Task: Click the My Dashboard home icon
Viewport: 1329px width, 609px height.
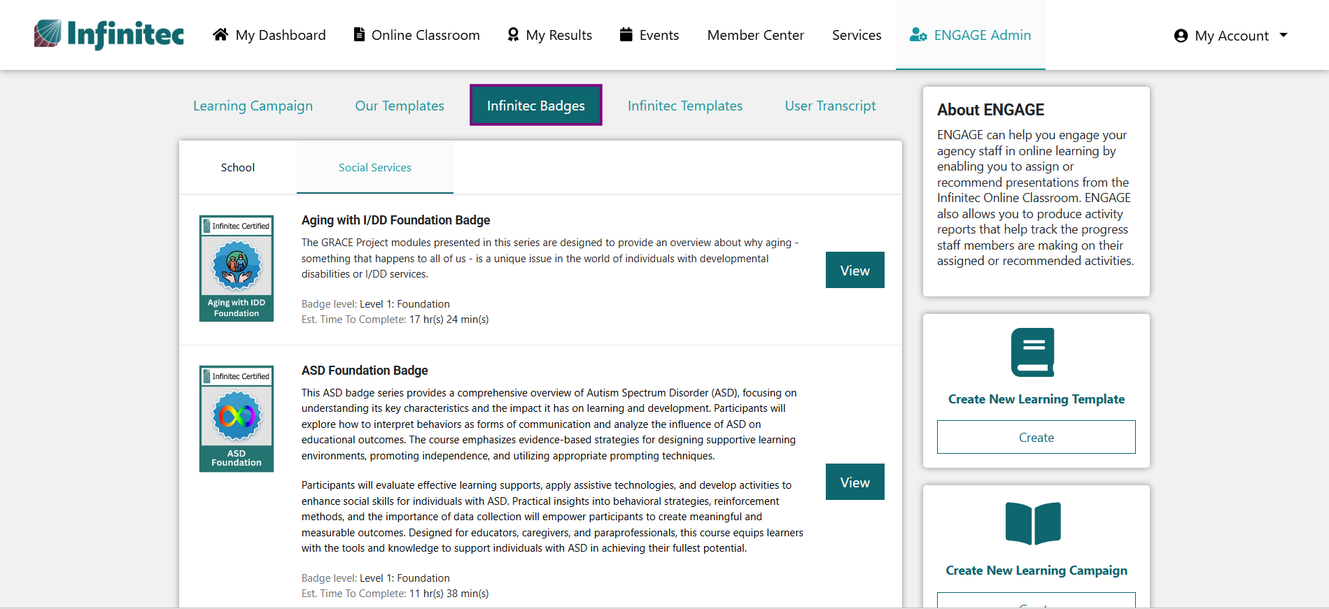Action: [x=220, y=34]
